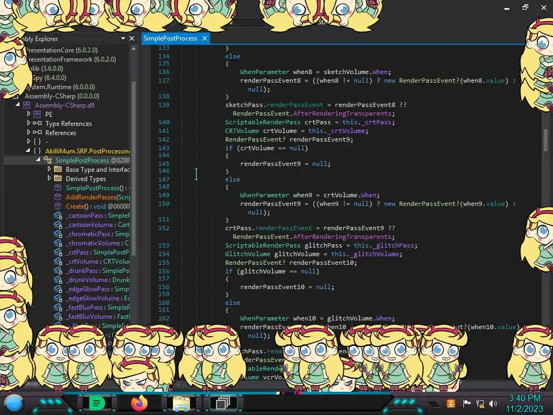Click the Action Center flag tray icon
This screenshot has height=415, width=553.
pos(467,403)
